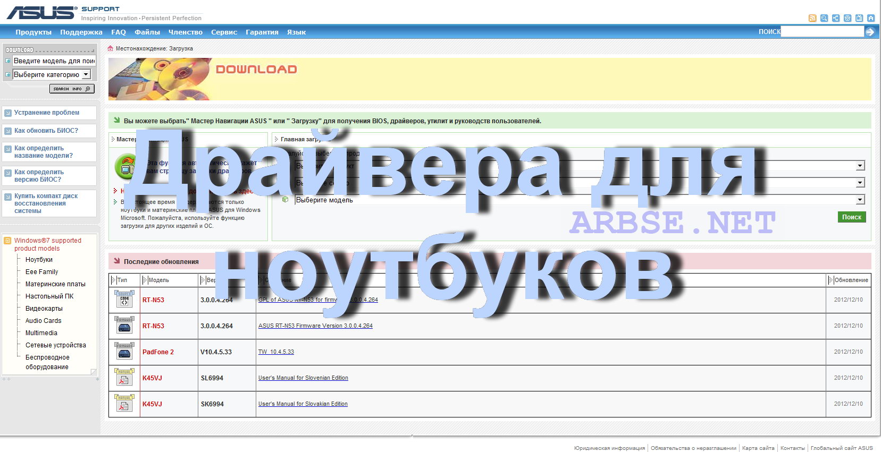The width and height of the screenshot is (881, 452).
Task: Click manual PDF icon in SL6994 row
Action: [x=124, y=378]
